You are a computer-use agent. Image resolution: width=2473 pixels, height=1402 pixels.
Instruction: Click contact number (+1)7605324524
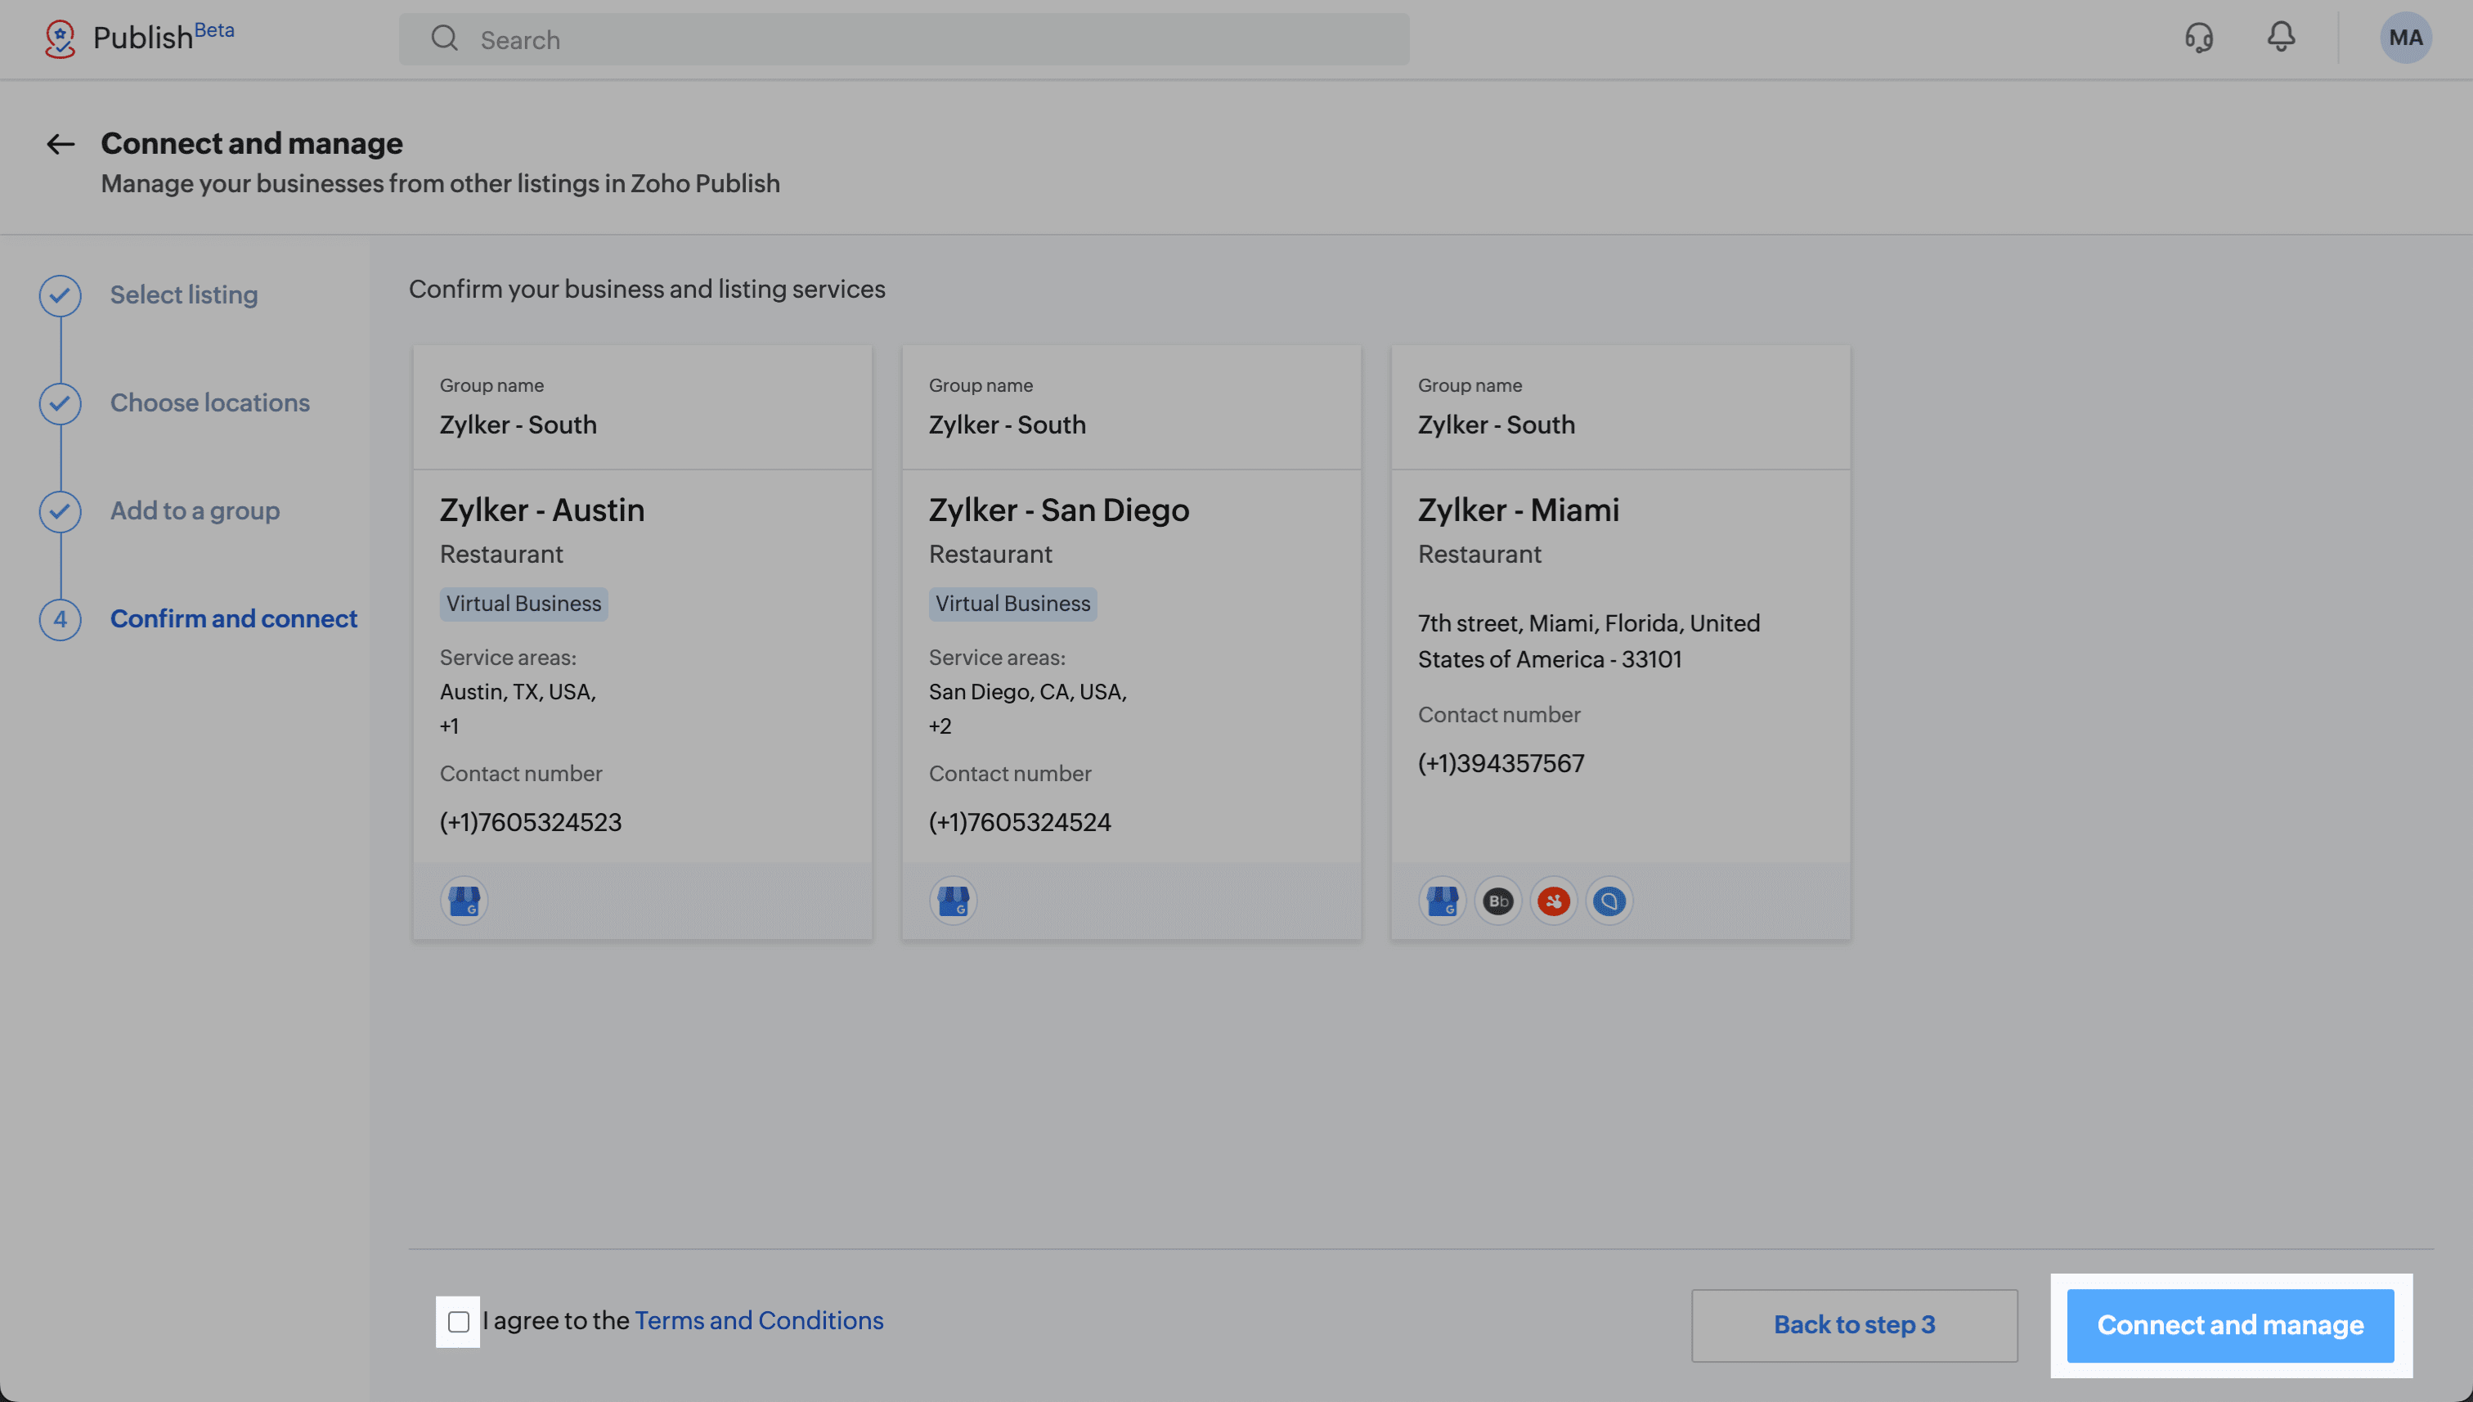pyautogui.click(x=1020, y=822)
